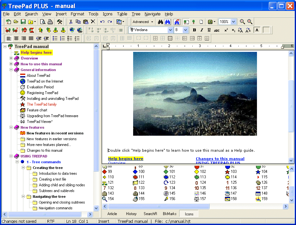Move node up with the yellow up arrow

tap(40, 30)
